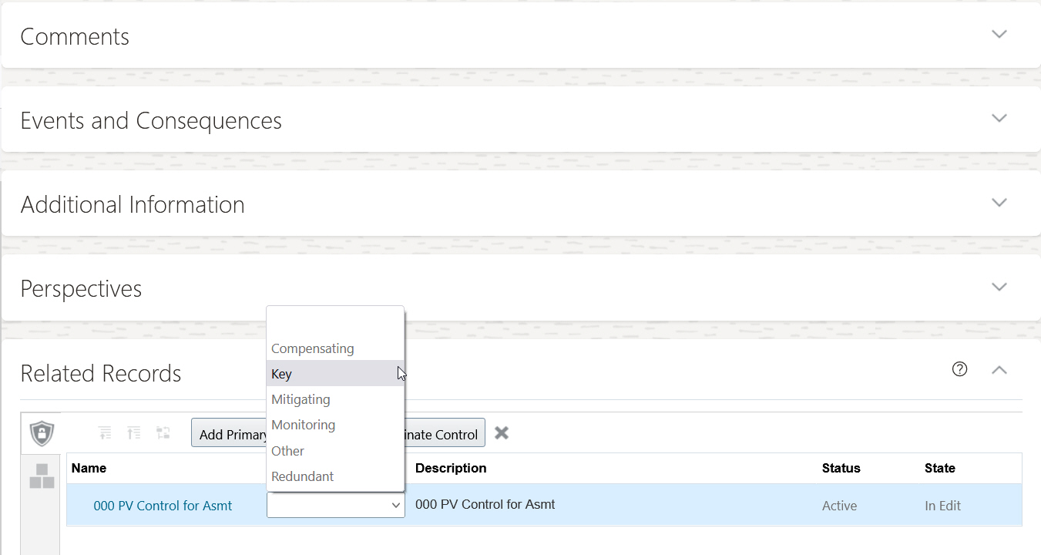Collapse the Related Records section

coord(999,370)
